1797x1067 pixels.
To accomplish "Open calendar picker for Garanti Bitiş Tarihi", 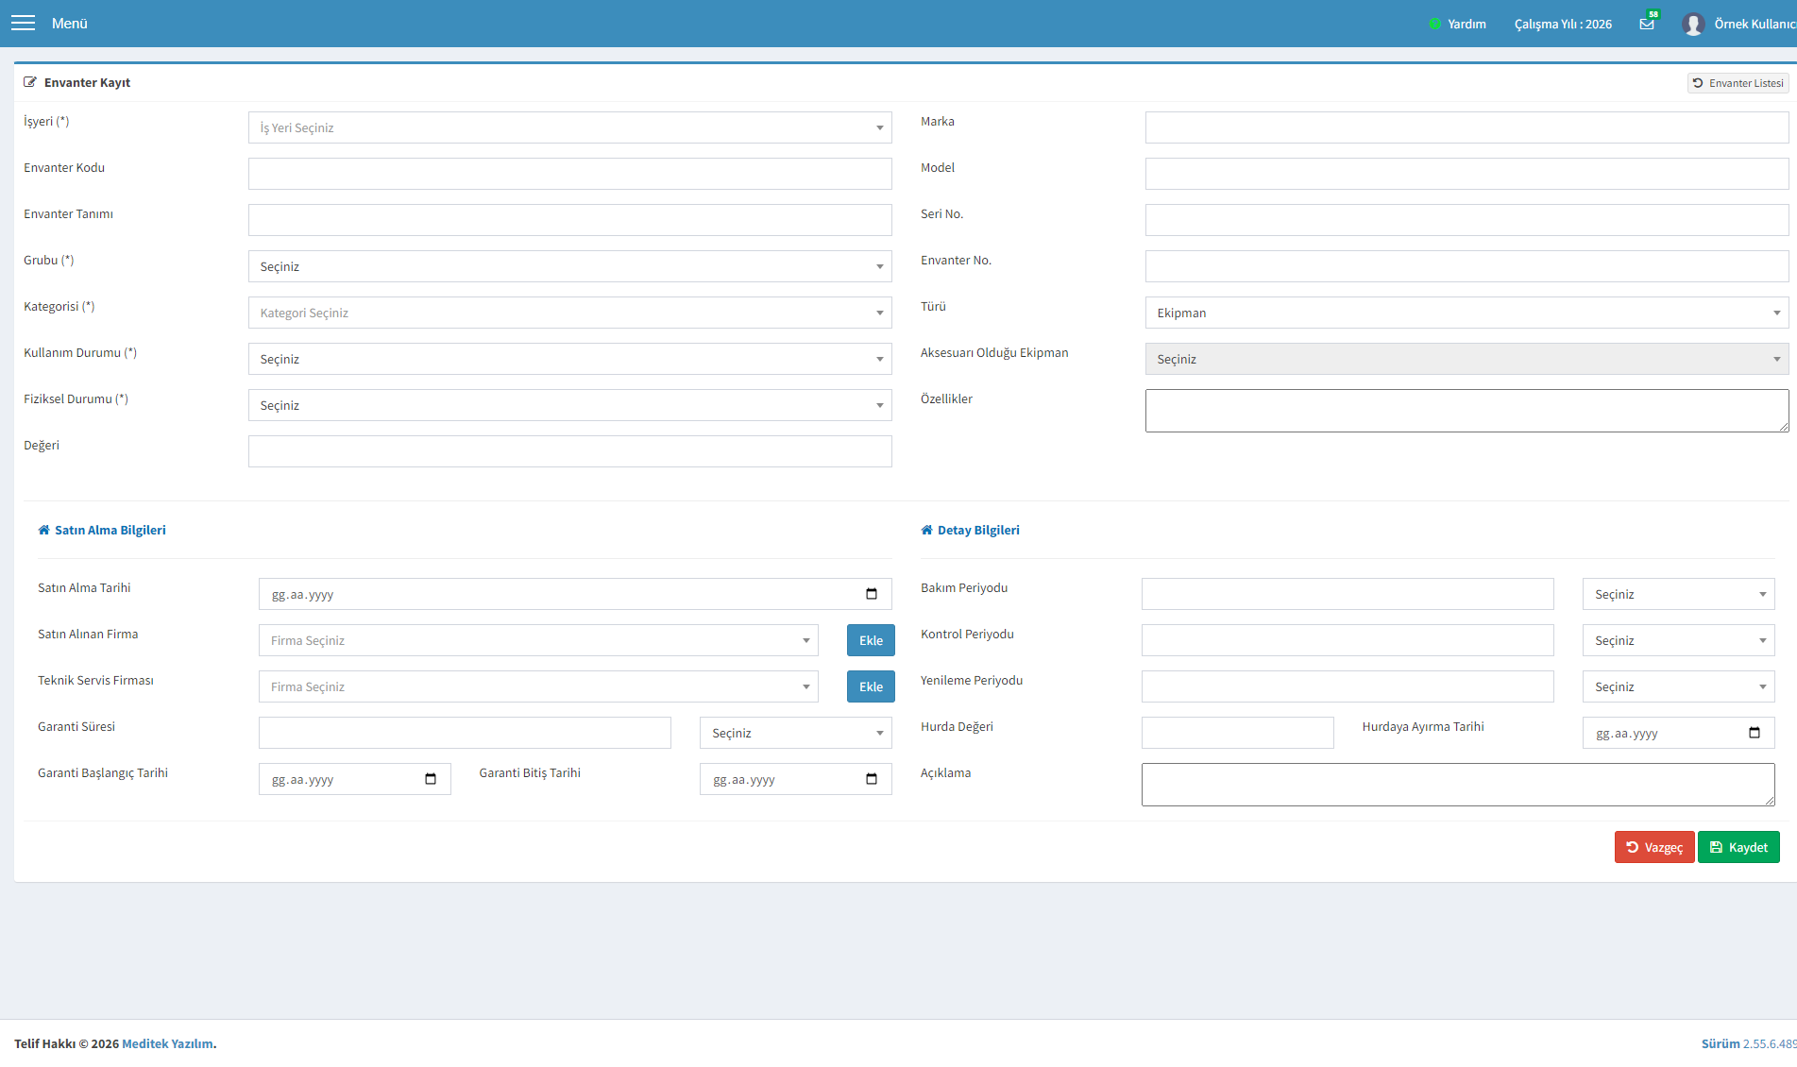I will pyautogui.click(x=872, y=779).
